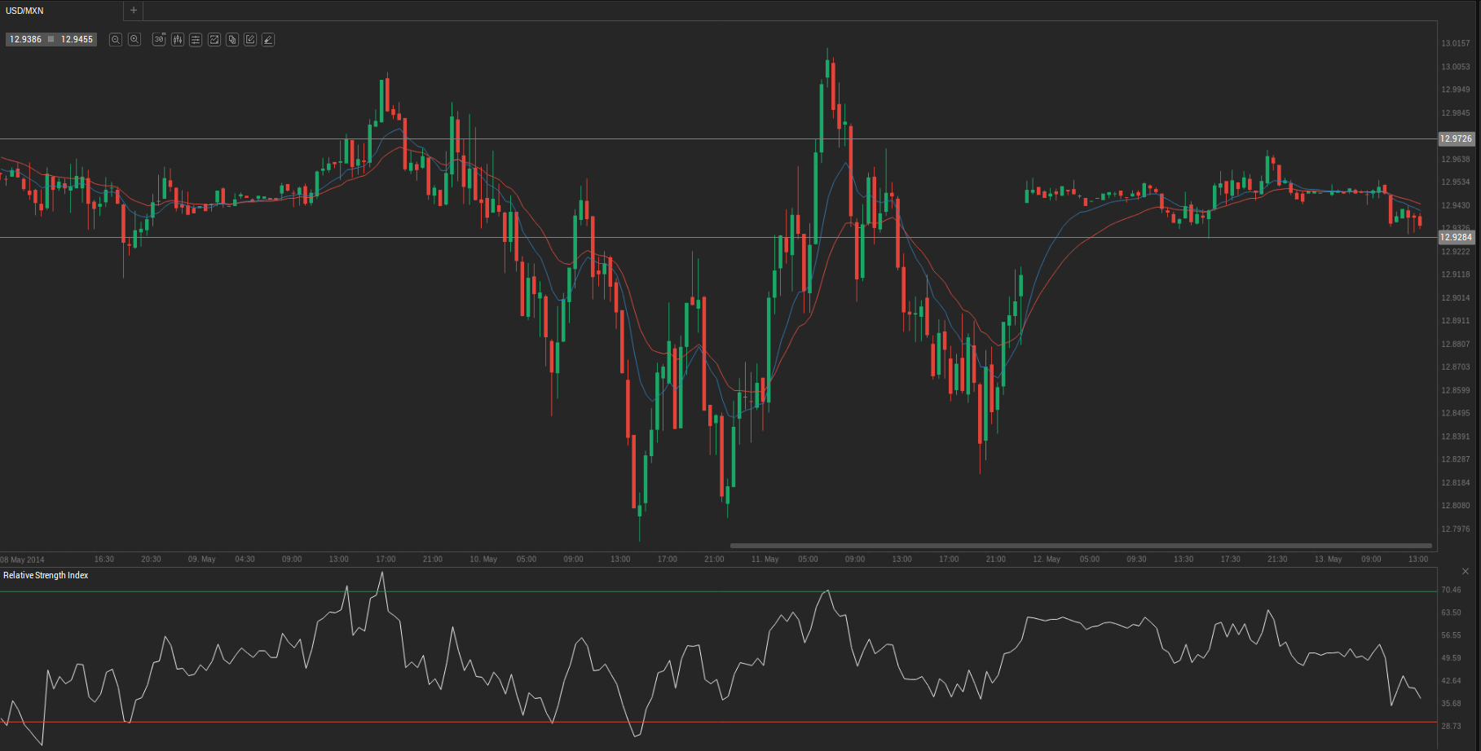Select the eraser tool icon
The width and height of the screenshot is (1481, 751).
(x=268, y=39)
